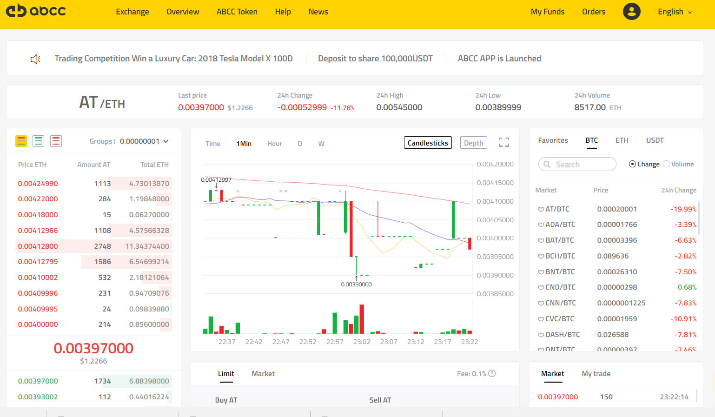
Task: Switch to Favorites market tab
Action: pos(553,140)
